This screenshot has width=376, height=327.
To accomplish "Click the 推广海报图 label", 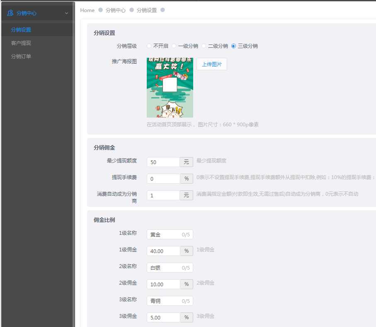I will click(x=124, y=61).
